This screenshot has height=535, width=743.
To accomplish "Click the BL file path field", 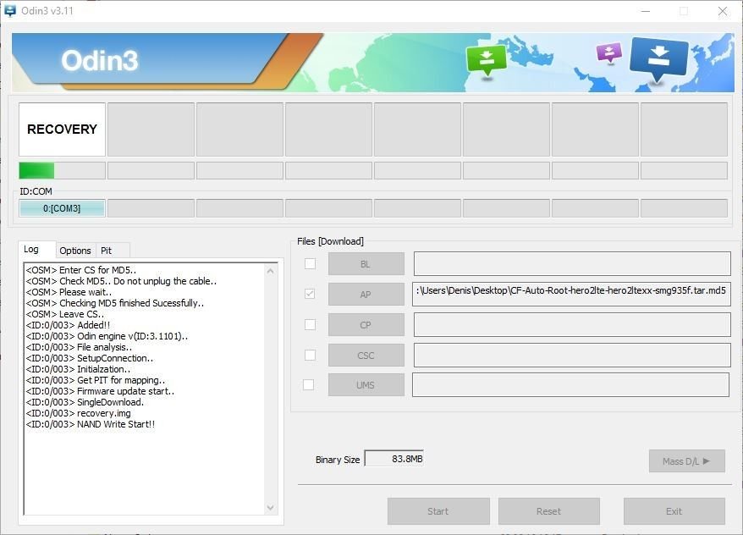I will (572, 263).
